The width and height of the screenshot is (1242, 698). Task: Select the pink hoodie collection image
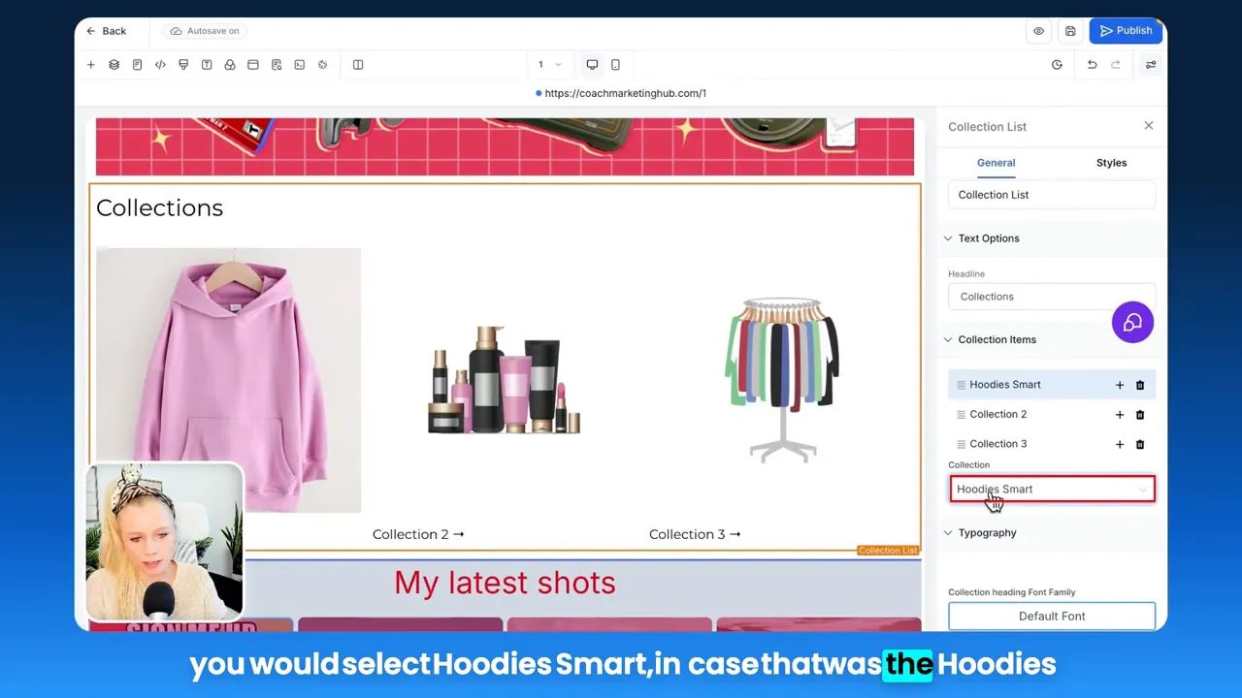(x=228, y=380)
